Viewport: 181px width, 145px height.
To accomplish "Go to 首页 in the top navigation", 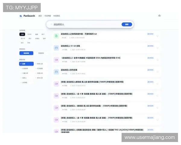I will coord(40,16).
